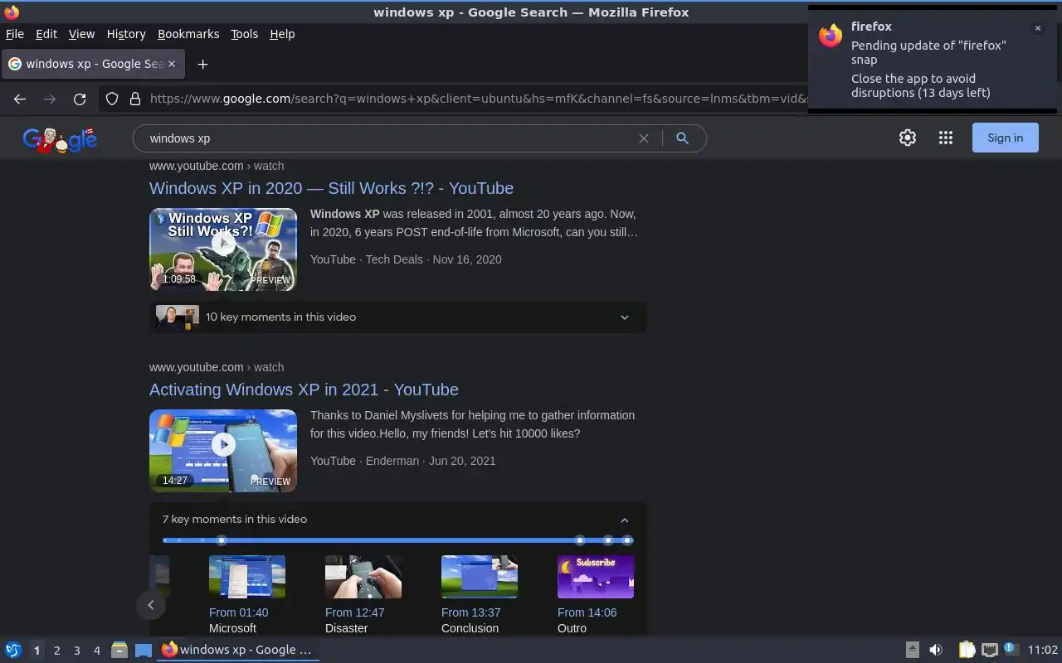The height and width of the screenshot is (663, 1062).
Task: Open the update notifier tray icon
Action: pyautogui.click(x=1010, y=649)
